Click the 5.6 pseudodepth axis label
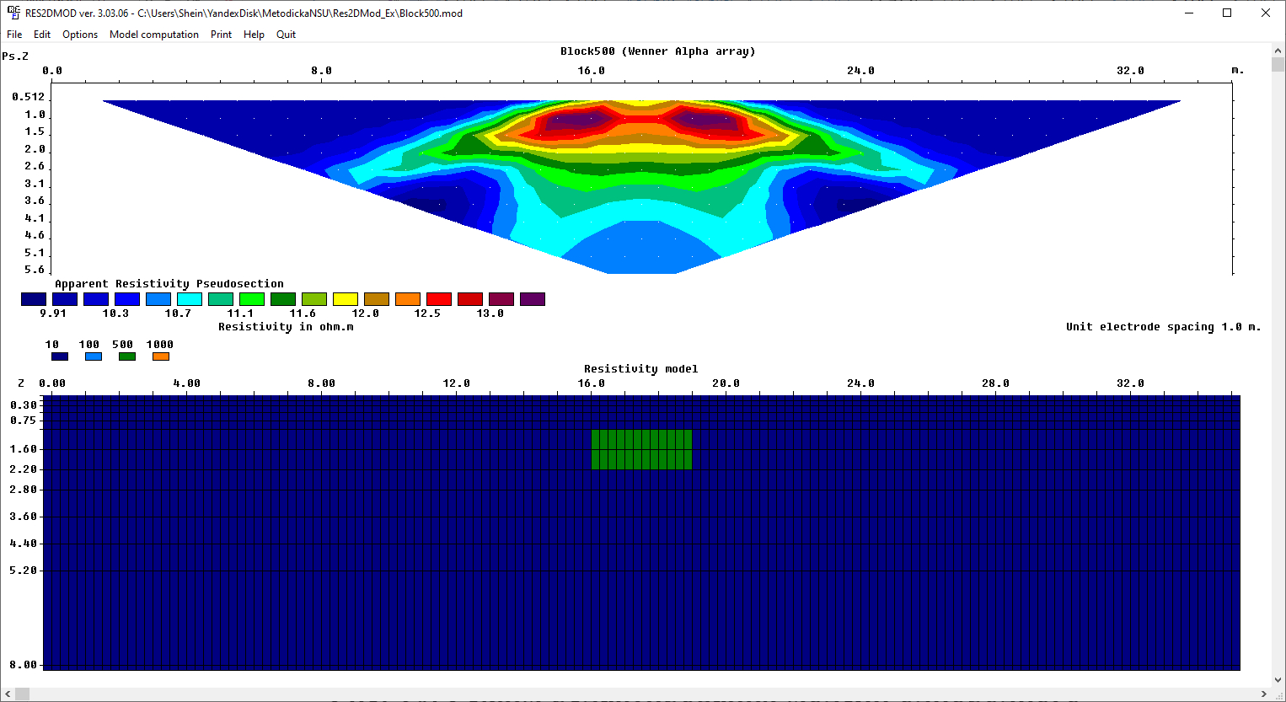The width and height of the screenshot is (1286, 702). coord(35,270)
